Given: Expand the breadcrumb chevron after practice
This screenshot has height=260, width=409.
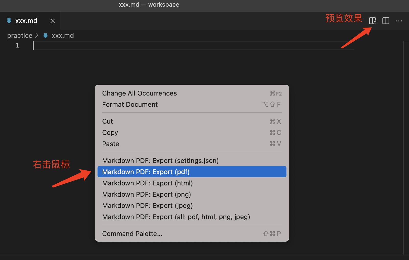Looking at the screenshot, I should pyautogui.click(x=37, y=35).
